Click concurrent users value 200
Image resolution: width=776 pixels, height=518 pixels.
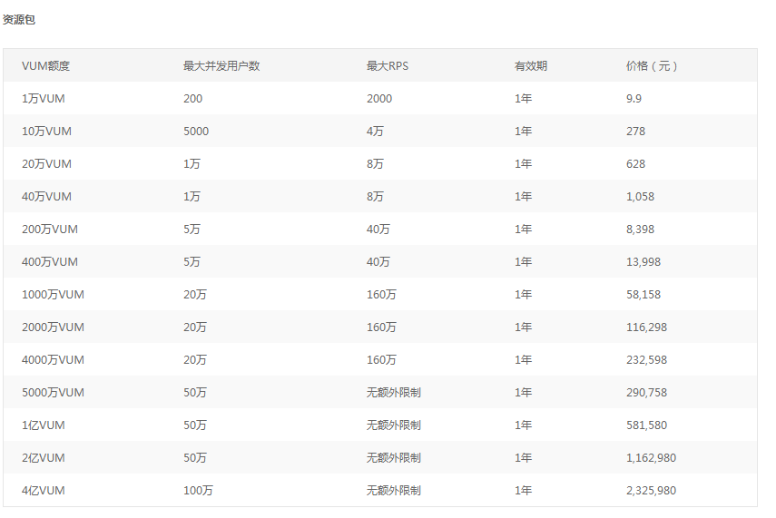click(x=192, y=99)
